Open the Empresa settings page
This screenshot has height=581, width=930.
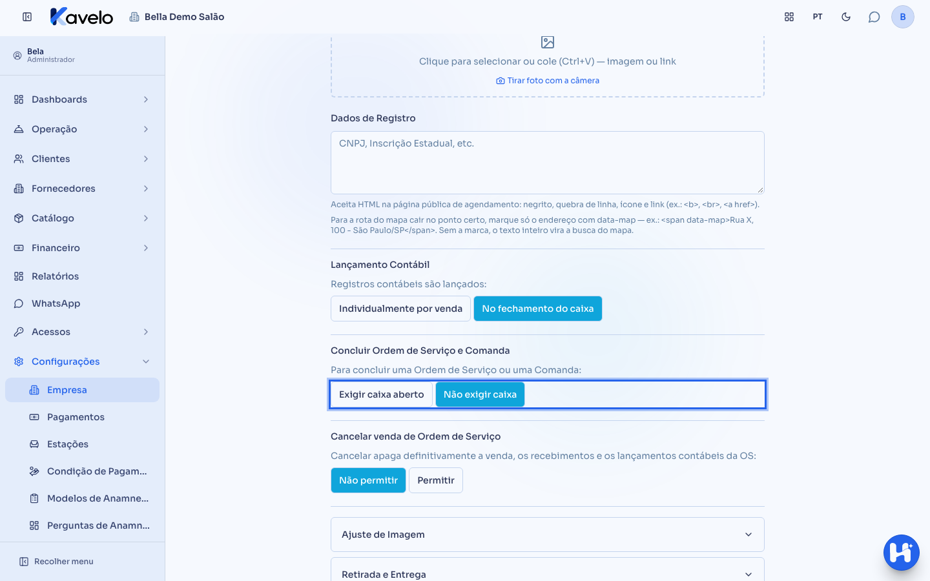pyautogui.click(x=82, y=390)
